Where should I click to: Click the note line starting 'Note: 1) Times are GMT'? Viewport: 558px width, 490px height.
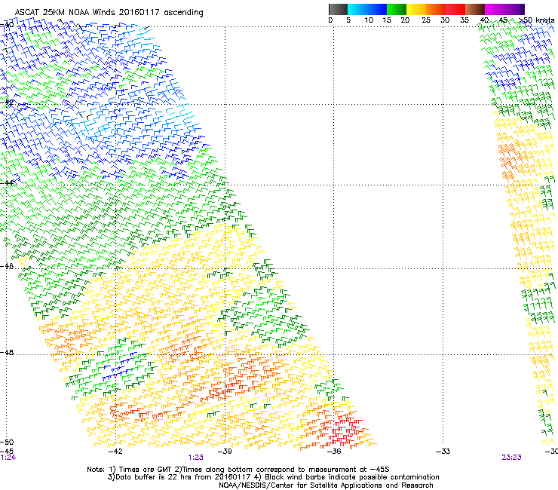point(238,470)
